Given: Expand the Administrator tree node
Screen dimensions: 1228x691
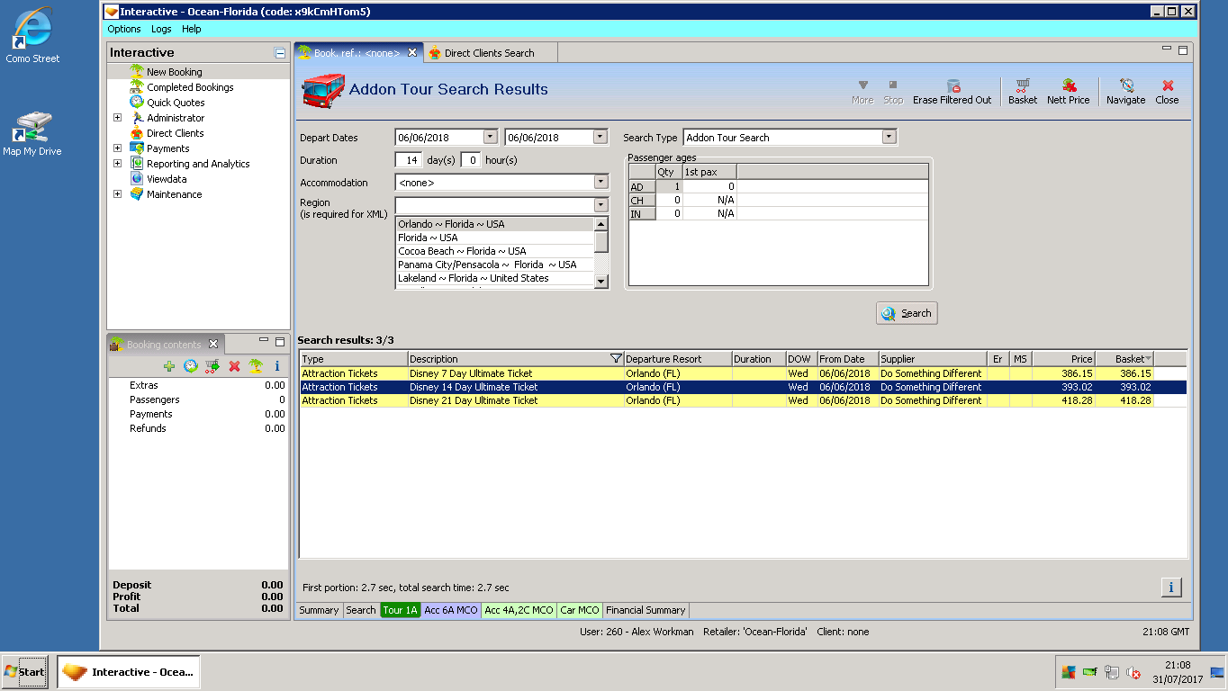Looking at the screenshot, I should click(x=117, y=118).
